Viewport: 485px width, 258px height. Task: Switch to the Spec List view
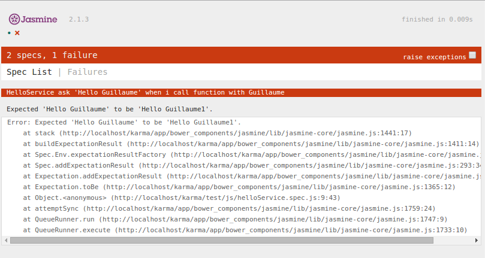29,72
